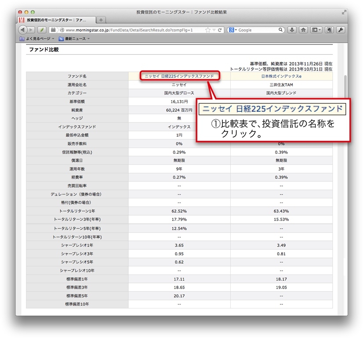The image size is (363, 338).
Task: Open the search engine selector dropdown
Action: click(x=236, y=30)
